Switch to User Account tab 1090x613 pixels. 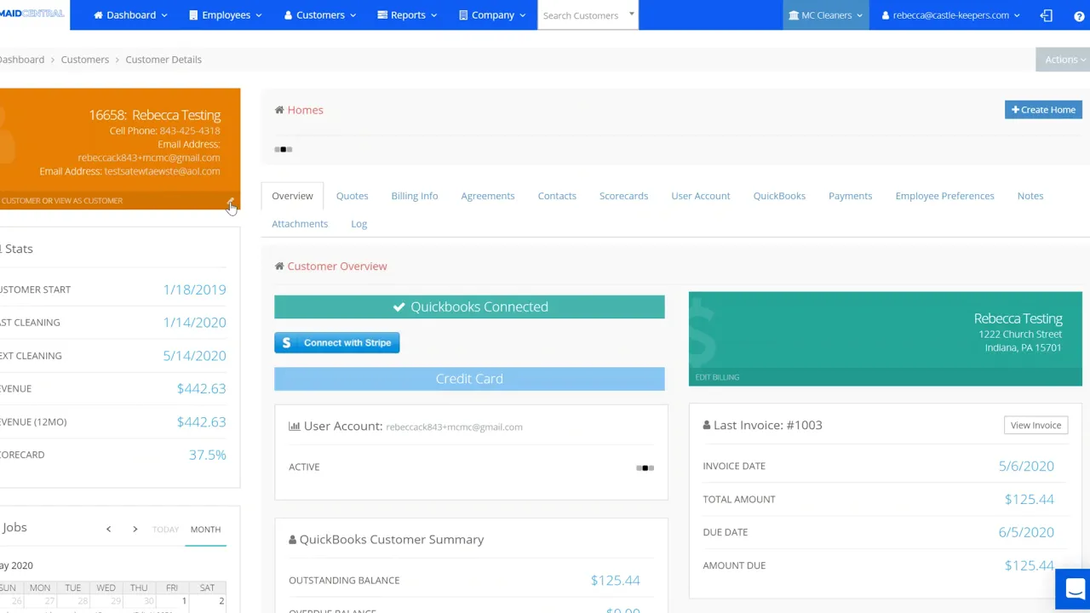point(701,196)
